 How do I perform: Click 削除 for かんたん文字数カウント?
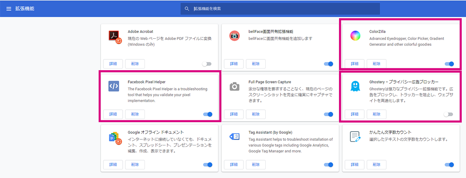coord(377,165)
